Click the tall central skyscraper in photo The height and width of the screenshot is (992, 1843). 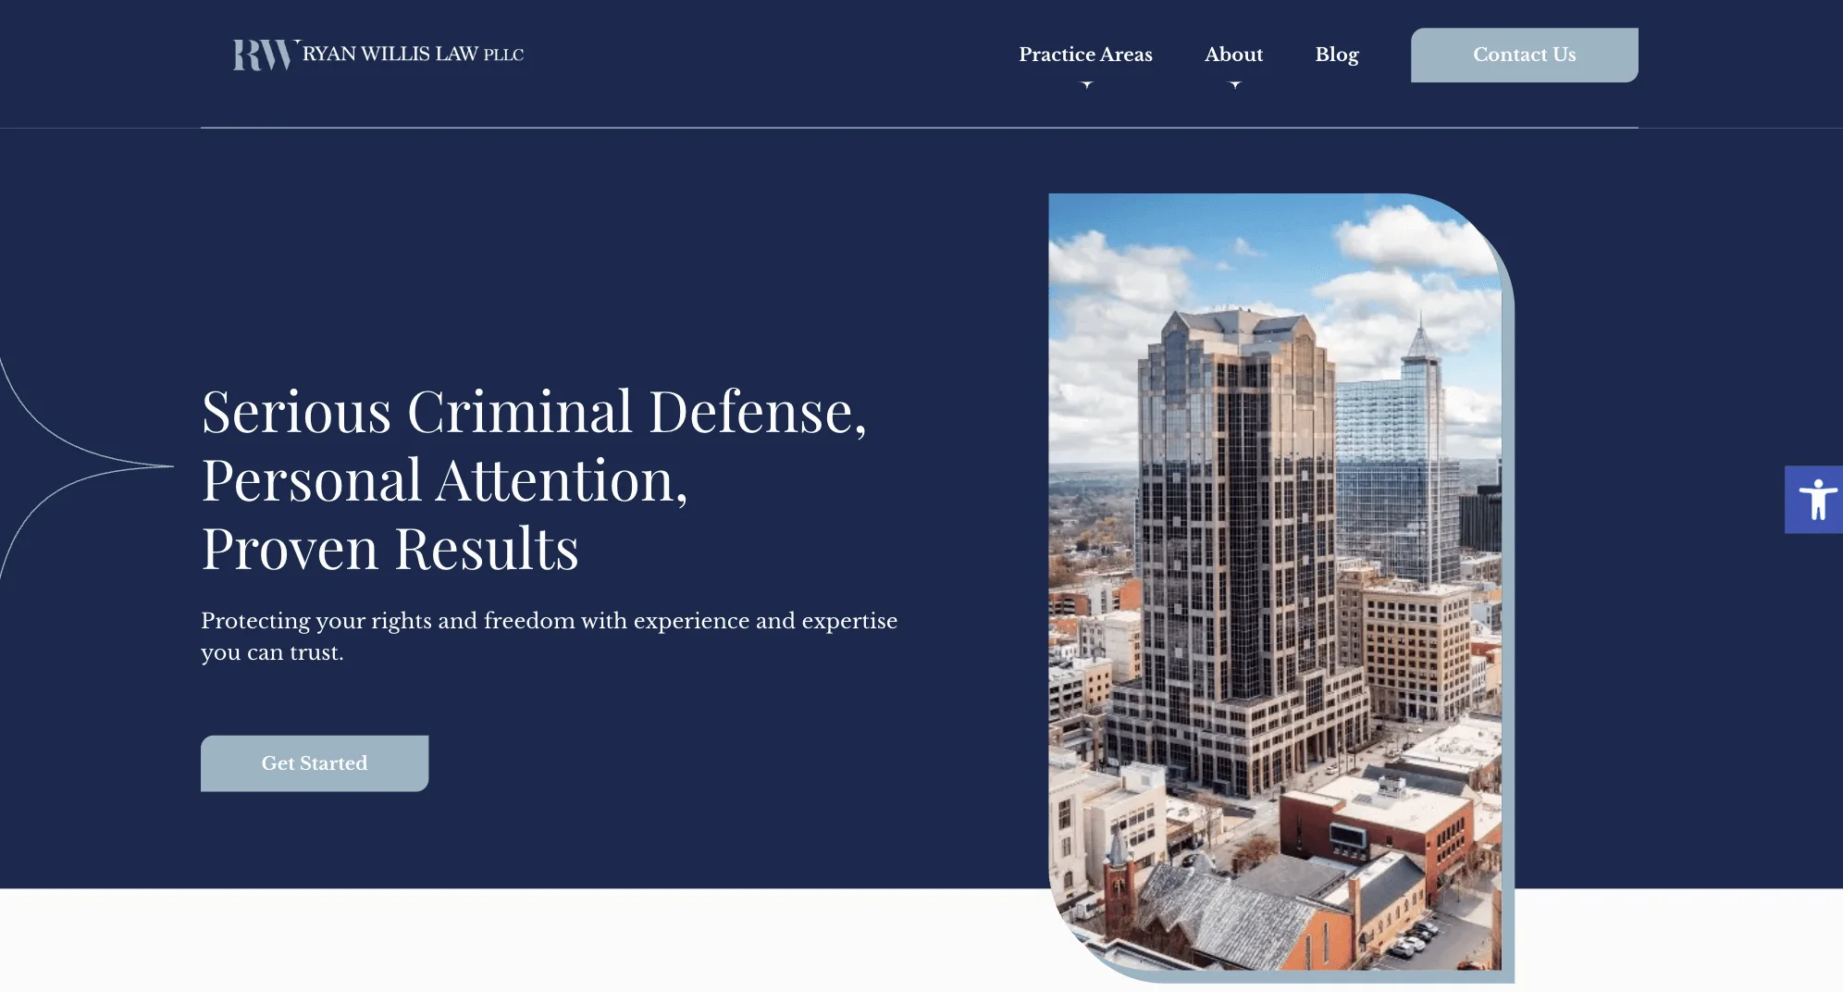(1231, 518)
